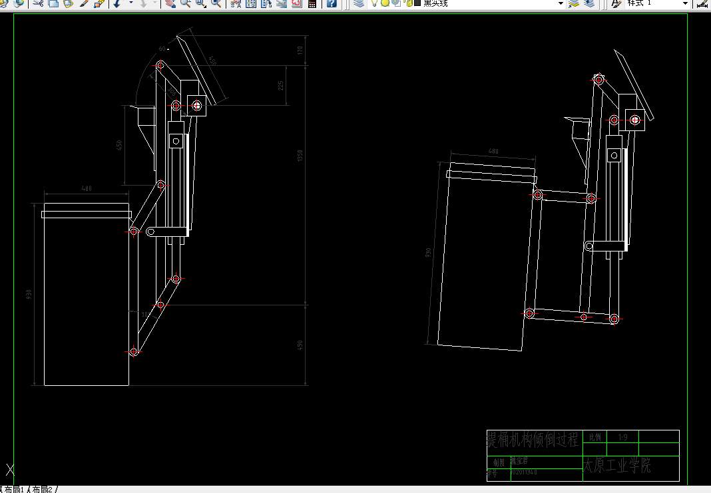Viewport: 711px width, 493px height.
Task: Open the 样式 1 text style dropdown
Action: tap(684, 3)
